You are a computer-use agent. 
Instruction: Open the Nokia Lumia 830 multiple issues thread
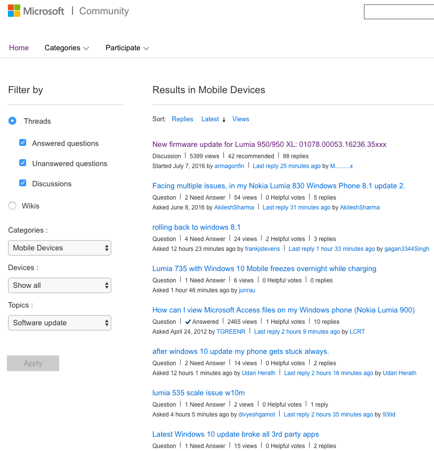click(279, 186)
